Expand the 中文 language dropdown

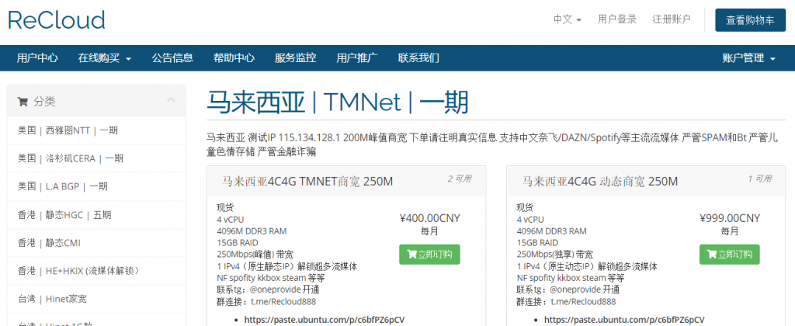568,19
